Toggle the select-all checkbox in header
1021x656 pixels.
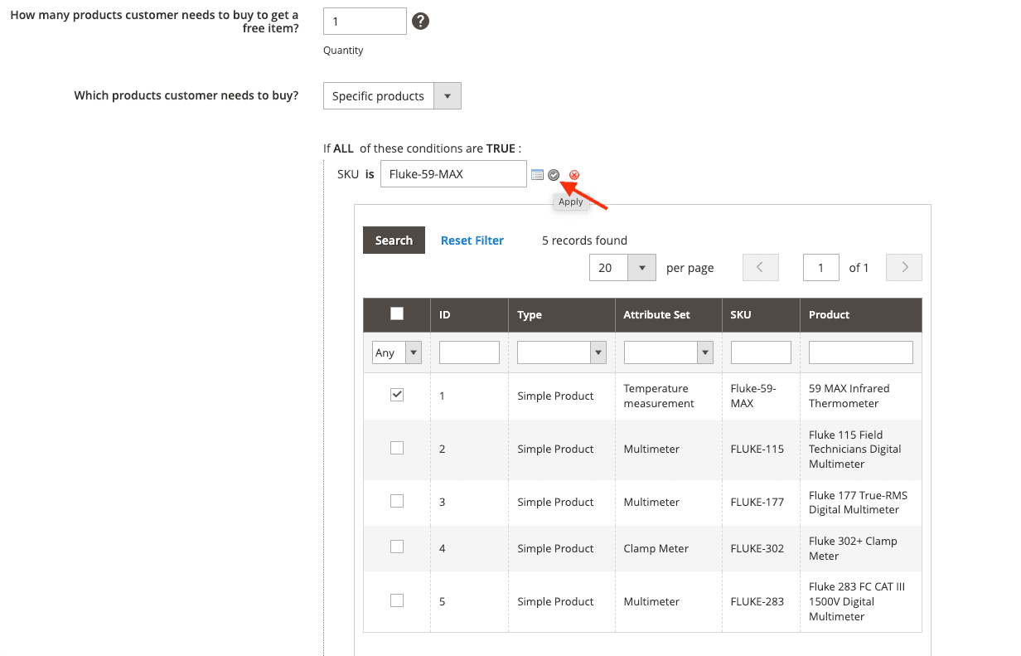tap(397, 313)
